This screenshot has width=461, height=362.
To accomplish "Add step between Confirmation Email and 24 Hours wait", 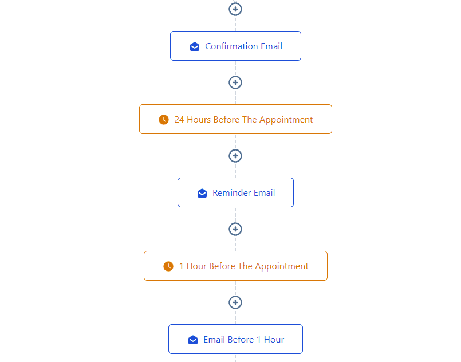I will 235,82.
